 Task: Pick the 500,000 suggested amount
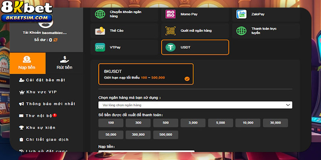click(166, 135)
